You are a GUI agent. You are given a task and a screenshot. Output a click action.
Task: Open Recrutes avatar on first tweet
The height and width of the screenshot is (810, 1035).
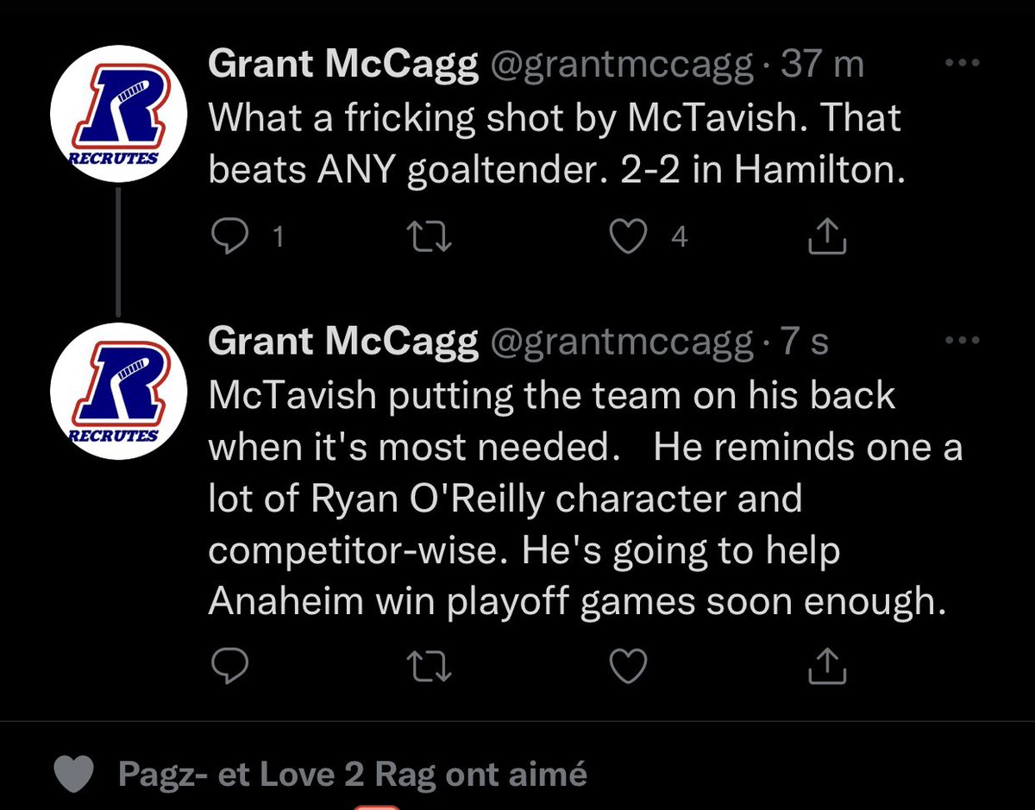point(116,117)
